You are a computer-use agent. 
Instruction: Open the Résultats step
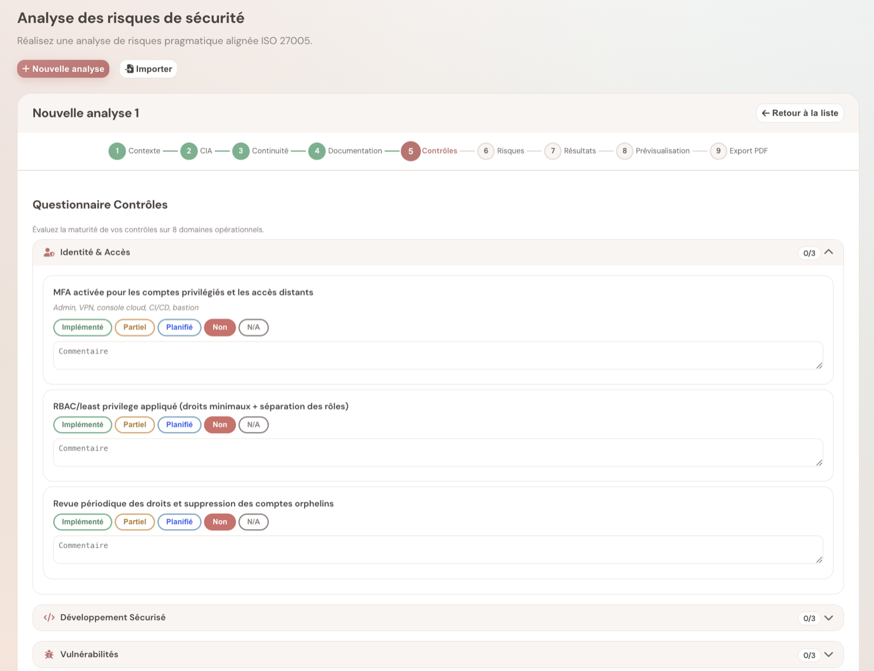579,151
